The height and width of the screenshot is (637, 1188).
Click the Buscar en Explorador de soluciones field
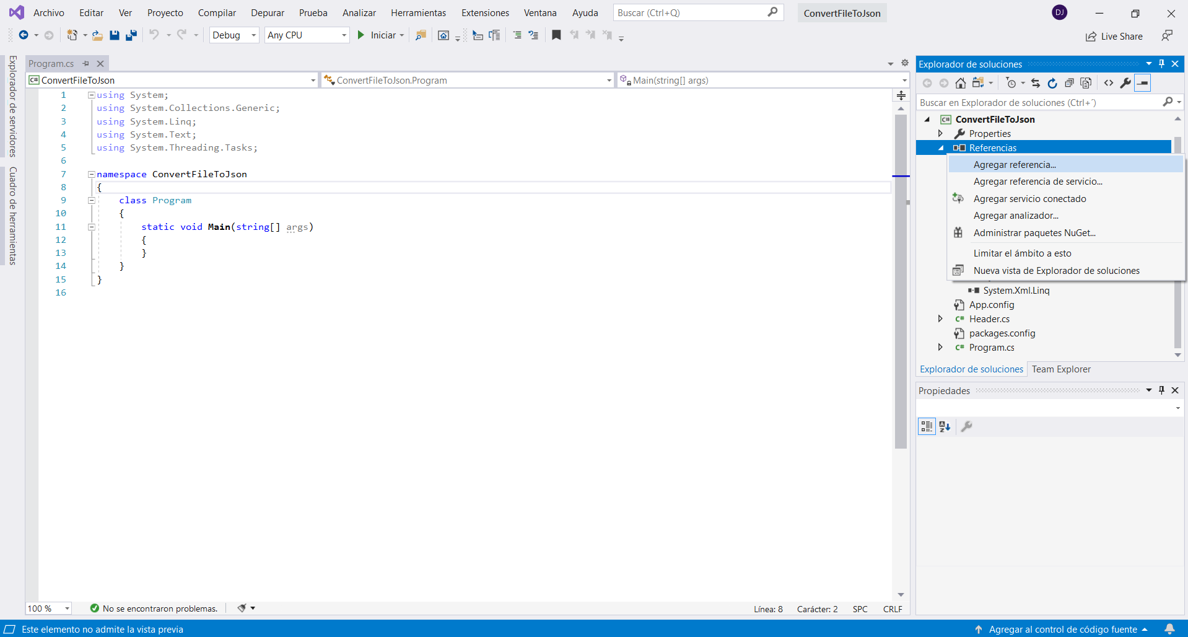[1039, 103]
